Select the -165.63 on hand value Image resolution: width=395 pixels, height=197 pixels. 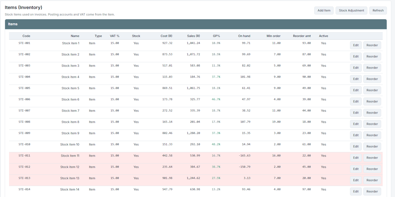pyautogui.click(x=244, y=156)
